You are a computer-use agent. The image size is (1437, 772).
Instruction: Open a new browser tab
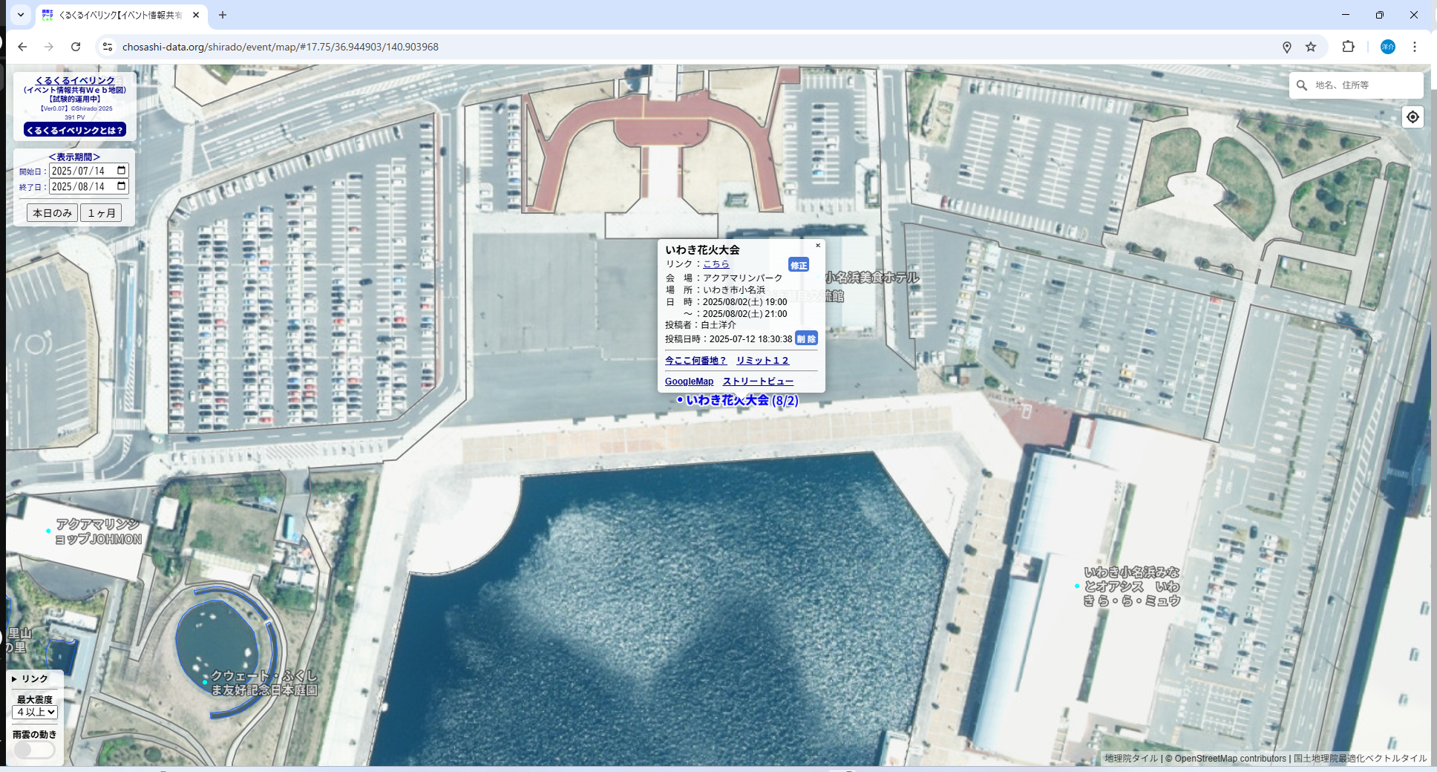coord(223,15)
